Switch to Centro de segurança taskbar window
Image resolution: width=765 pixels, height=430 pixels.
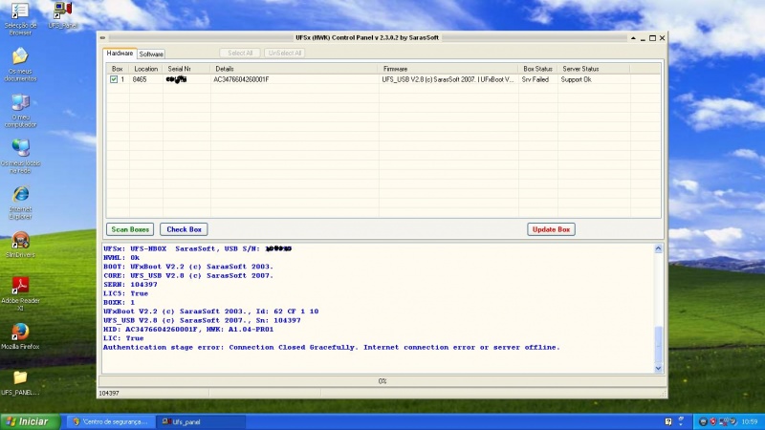point(110,421)
